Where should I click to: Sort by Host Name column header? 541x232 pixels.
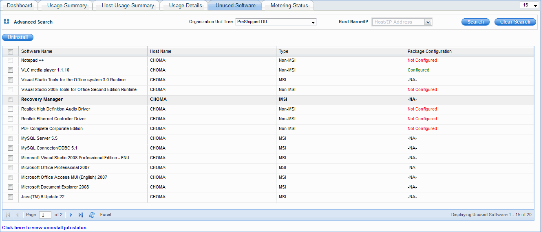coord(212,52)
